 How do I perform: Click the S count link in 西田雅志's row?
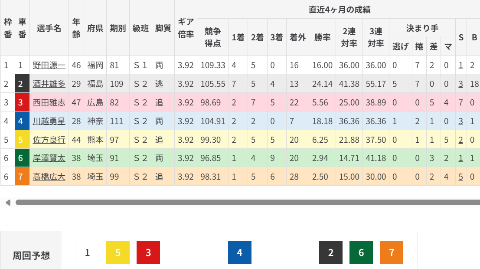click(x=460, y=102)
